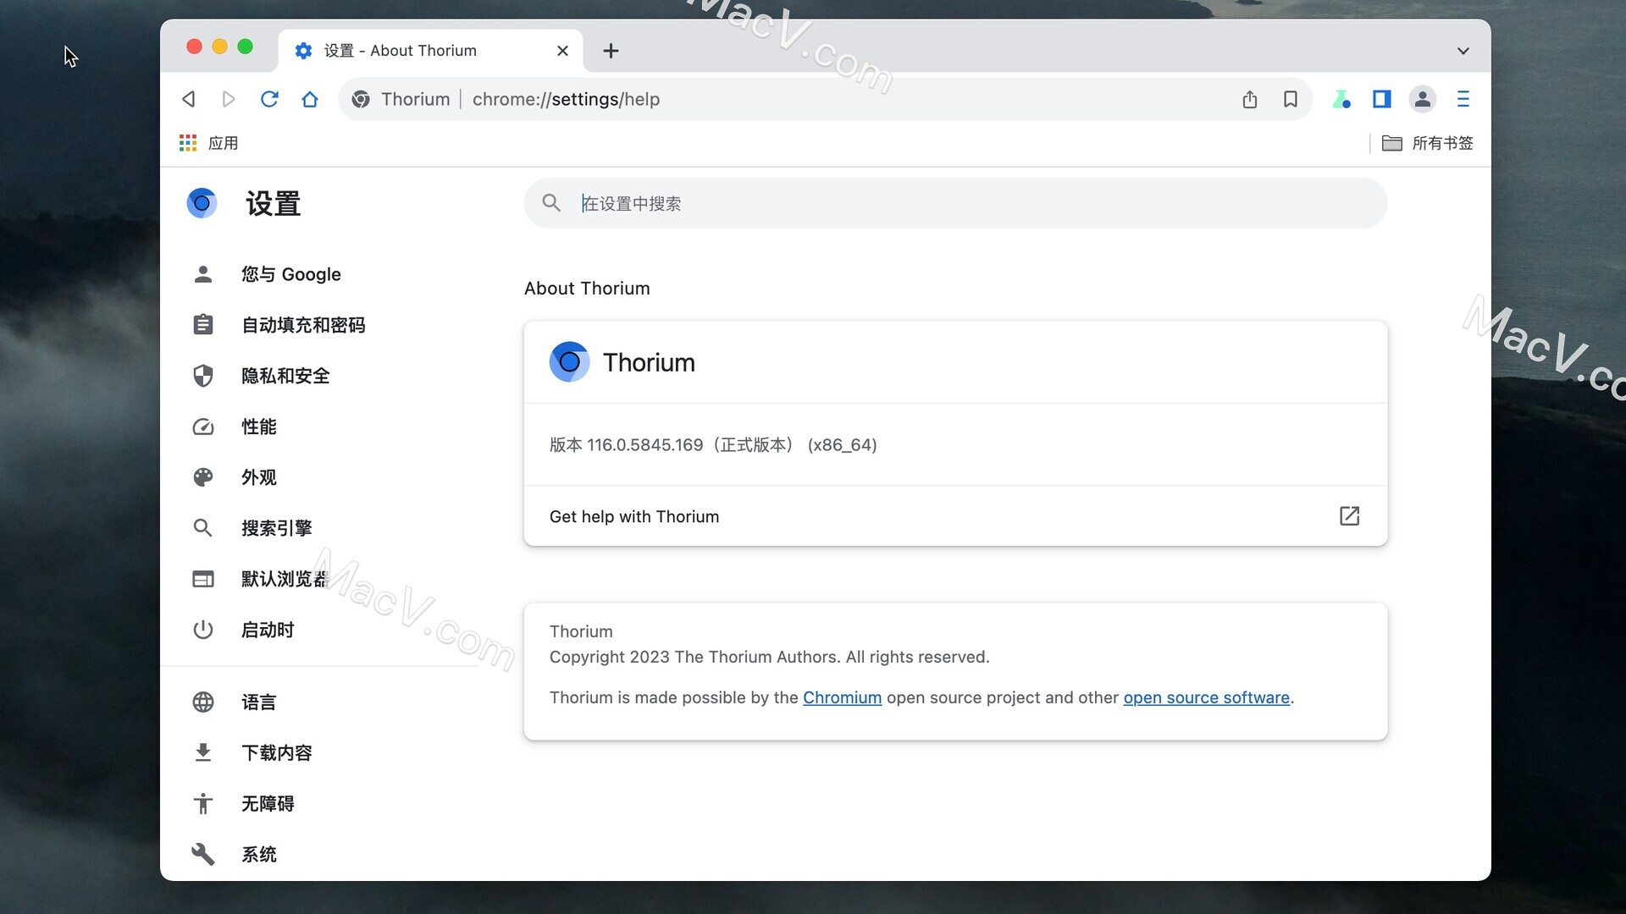Click the Thorium logo beside 设置
1626x914 pixels.
point(202,203)
